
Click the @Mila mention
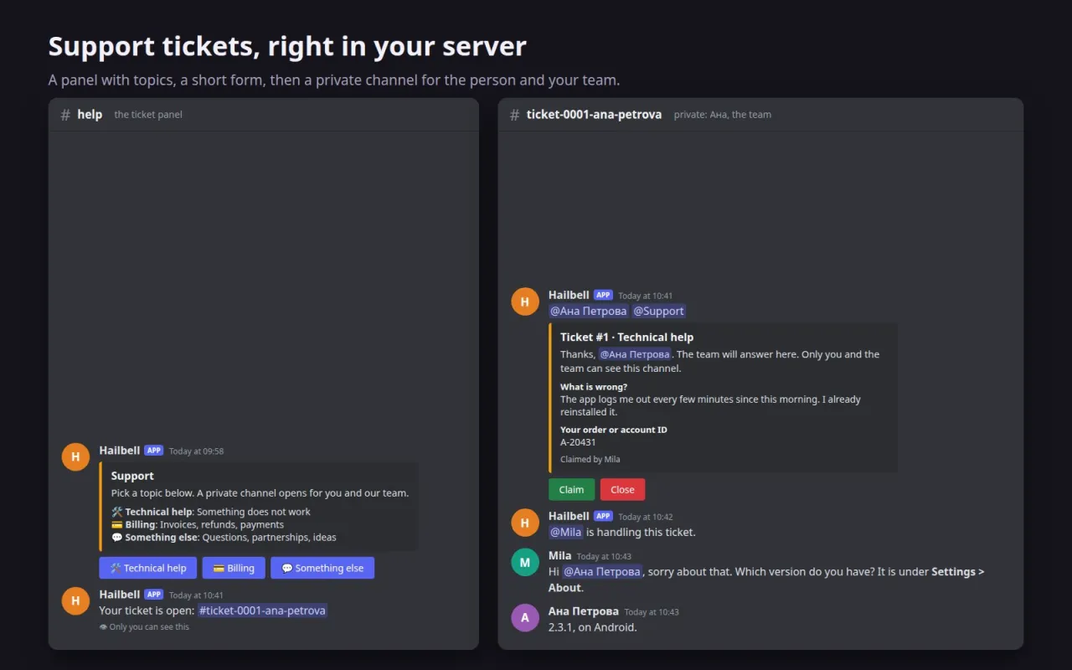coord(565,532)
